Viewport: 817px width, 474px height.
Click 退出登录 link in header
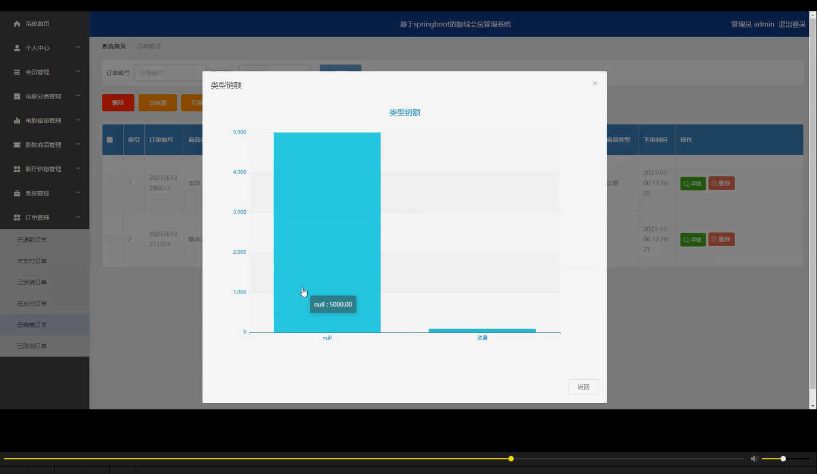pos(792,24)
